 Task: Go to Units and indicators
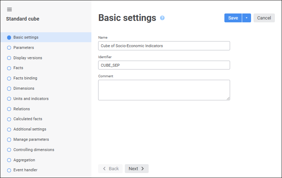[31, 99]
